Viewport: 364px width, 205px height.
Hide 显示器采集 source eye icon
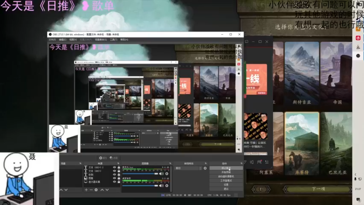(114, 182)
